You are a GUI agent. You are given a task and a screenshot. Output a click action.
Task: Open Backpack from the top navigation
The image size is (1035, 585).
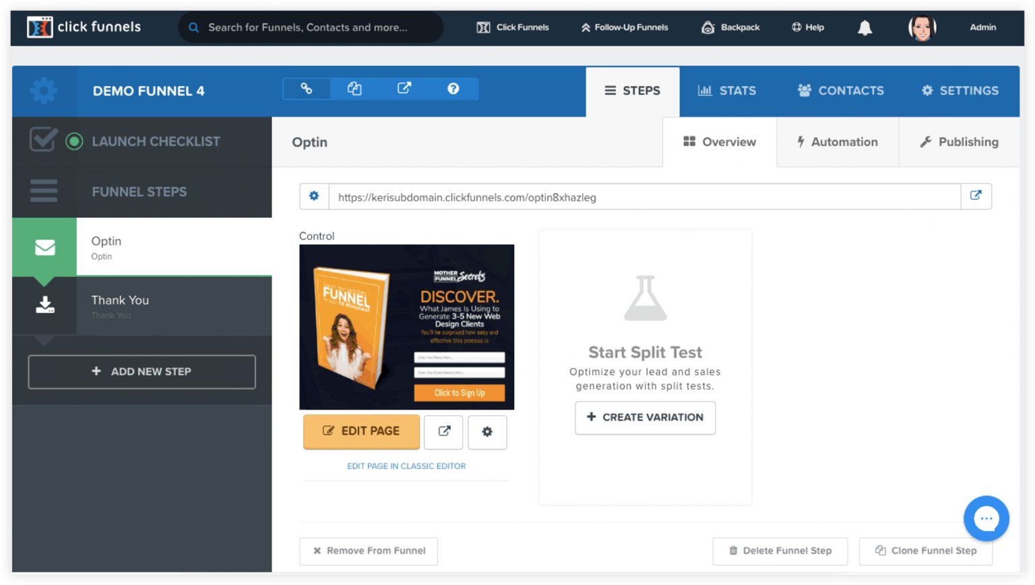730,27
